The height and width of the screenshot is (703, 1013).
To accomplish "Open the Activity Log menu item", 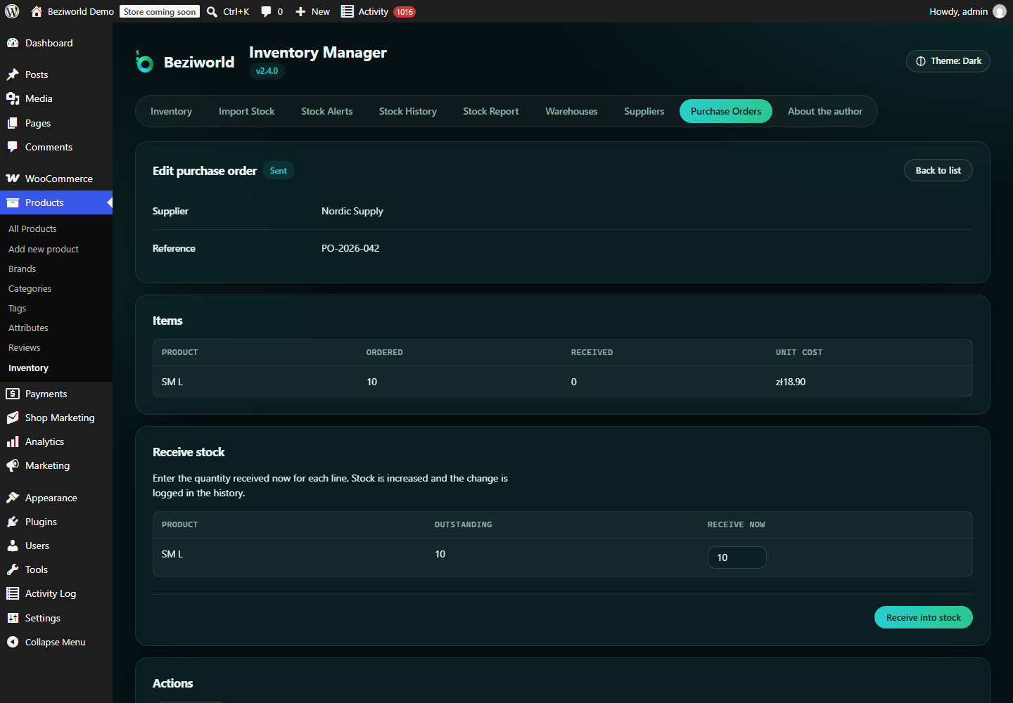I will tap(51, 593).
